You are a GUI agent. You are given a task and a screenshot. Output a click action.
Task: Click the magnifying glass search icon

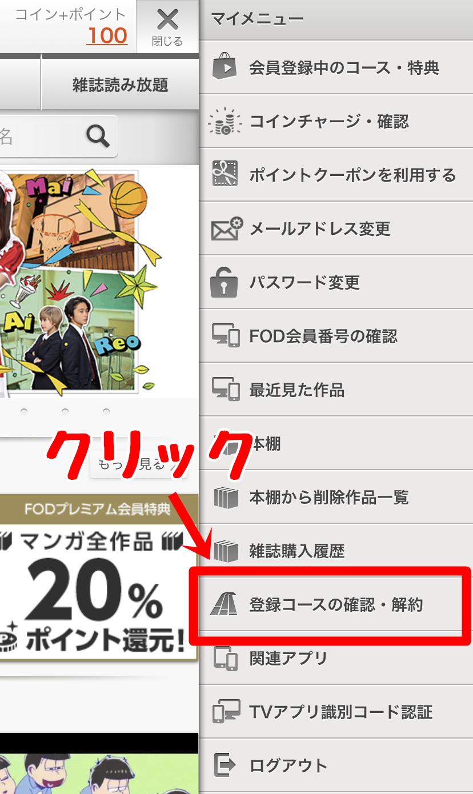click(98, 135)
